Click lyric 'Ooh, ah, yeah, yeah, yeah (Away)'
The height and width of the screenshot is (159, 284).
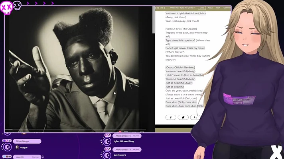pyautogui.click(x=184, y=91)
